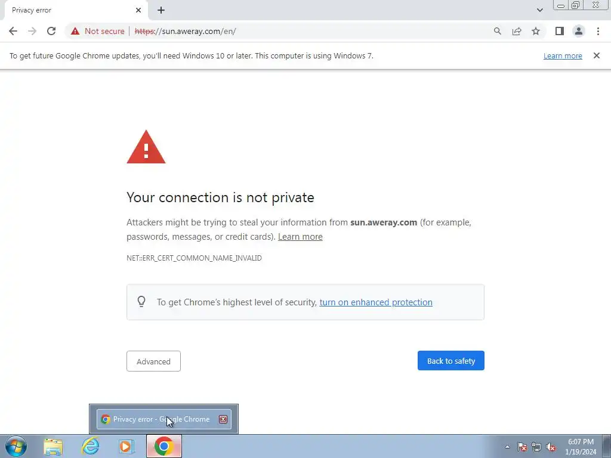Image resolution: width=611 pixels, height=458 pixels.
Task: Click the URL text in the address bar
Action: click(185, 31)
